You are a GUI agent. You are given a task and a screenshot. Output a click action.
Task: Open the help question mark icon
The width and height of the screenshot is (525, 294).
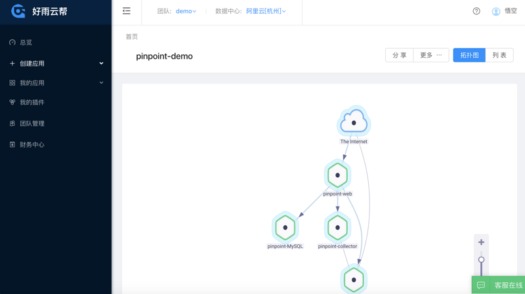point(476,11)
